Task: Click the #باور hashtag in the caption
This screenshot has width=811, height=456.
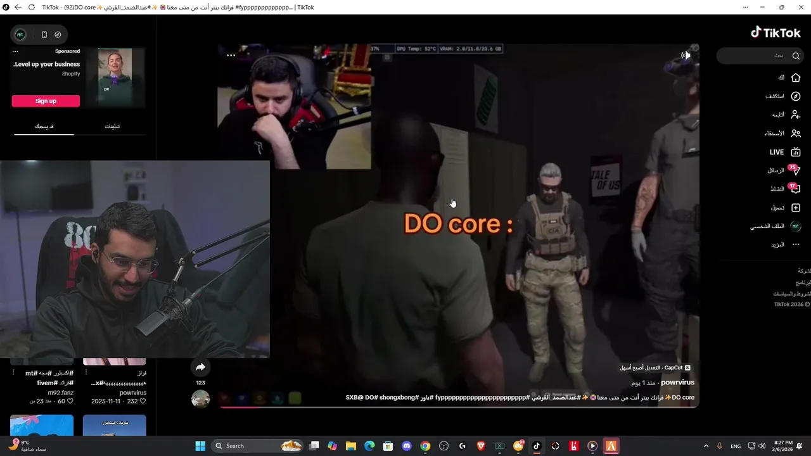Action: pos(428,398)
